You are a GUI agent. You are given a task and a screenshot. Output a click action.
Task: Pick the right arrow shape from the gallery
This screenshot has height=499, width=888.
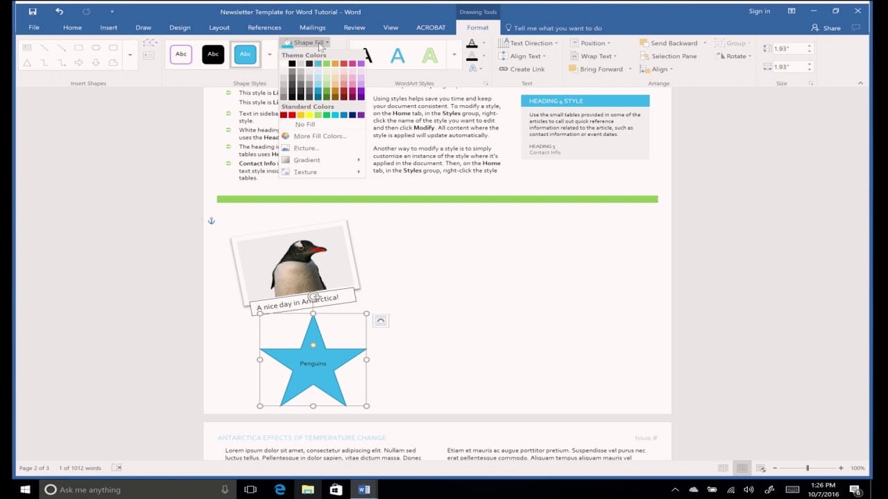tap(78, 62)
